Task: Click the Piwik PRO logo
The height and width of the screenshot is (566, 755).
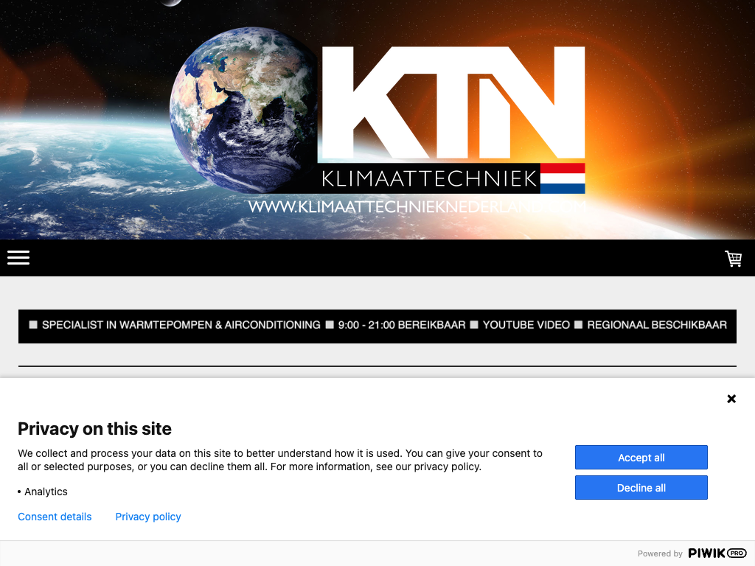Action: (x=717, y=553)
